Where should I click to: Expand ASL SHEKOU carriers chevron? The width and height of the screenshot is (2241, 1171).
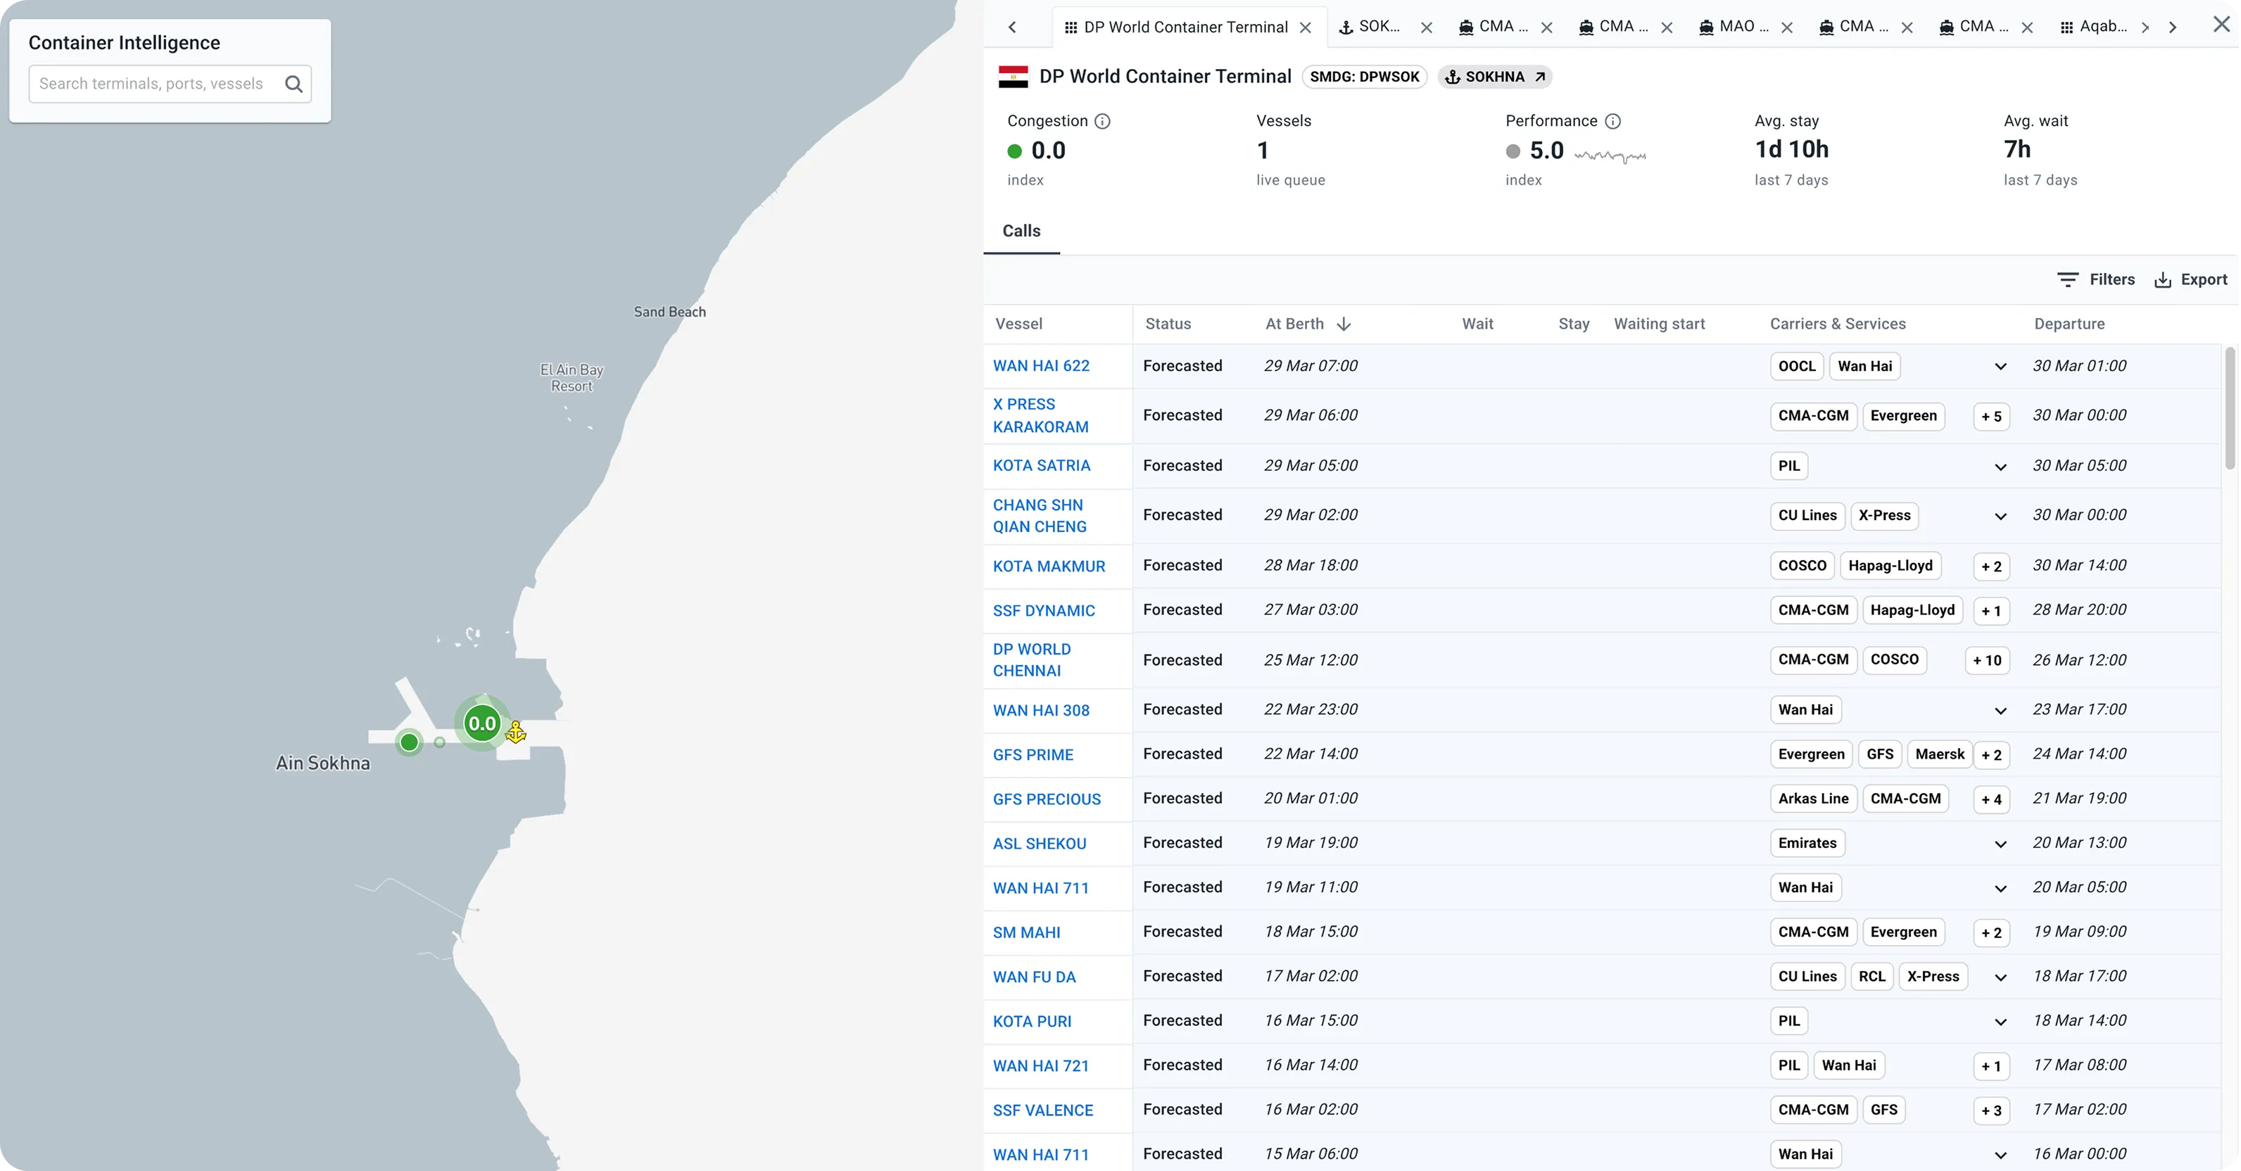(2000, 844)
